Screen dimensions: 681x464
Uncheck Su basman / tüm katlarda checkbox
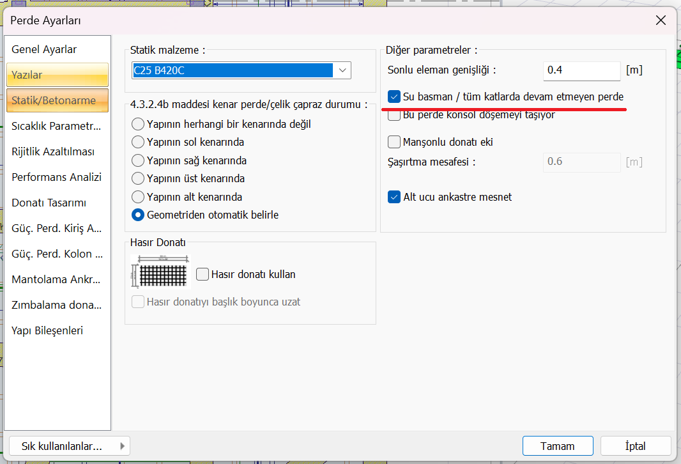coord(394,97)
